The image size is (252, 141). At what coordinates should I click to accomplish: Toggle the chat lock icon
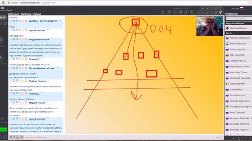pos(17,137)
